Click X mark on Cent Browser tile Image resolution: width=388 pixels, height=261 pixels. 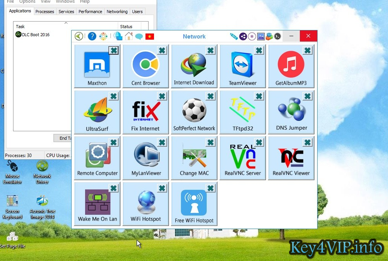(x=162, y=50)
